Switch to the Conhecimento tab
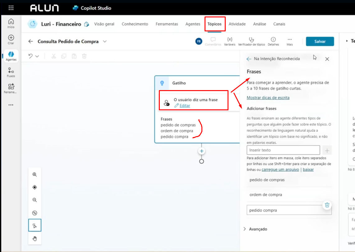 click(x=135, y=24)
